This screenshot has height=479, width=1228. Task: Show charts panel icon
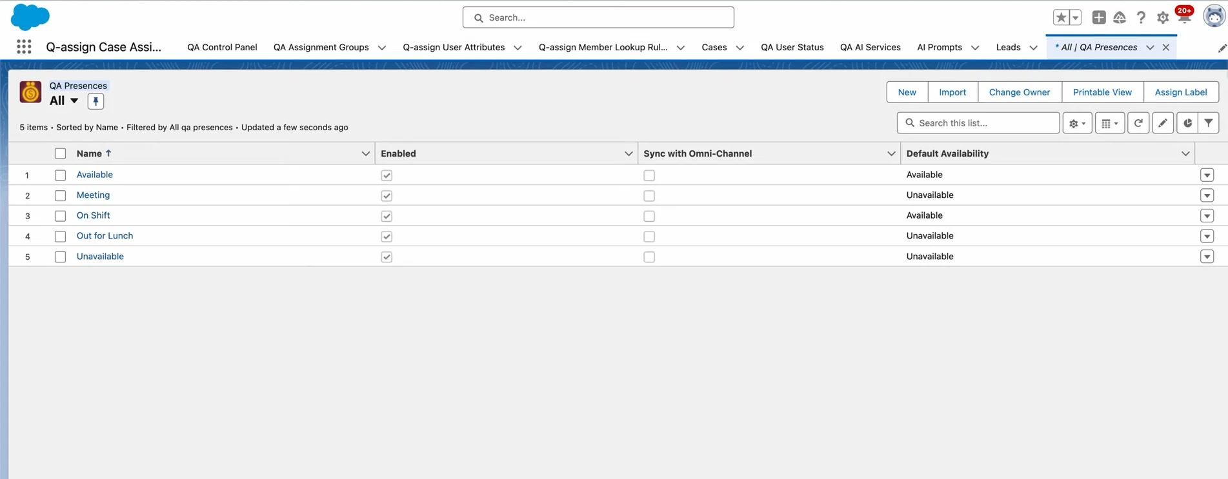[x=1187, y=123]
